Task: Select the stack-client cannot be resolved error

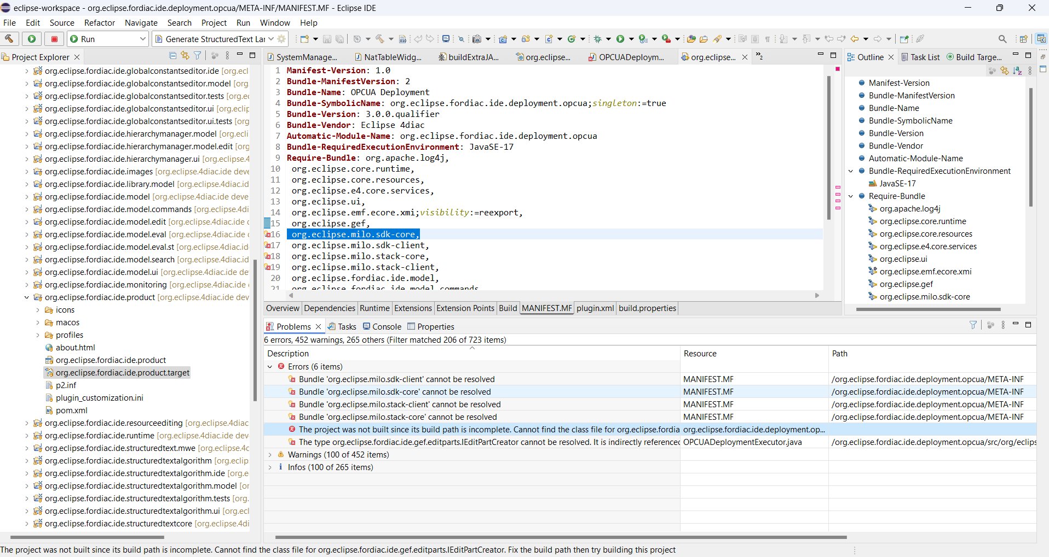Action: point(400,404)
